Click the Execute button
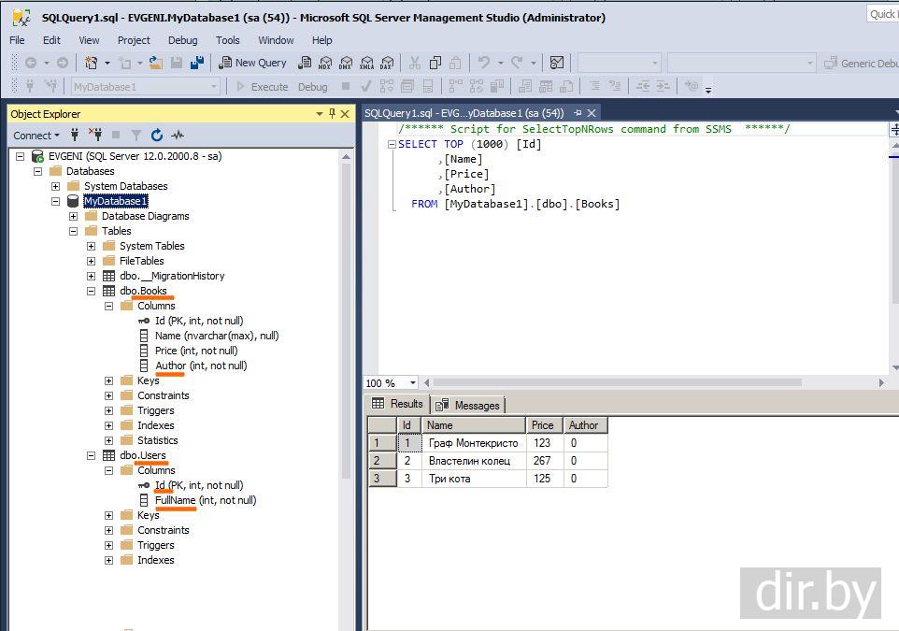The width and height of the screenshot is (899, 631). click(x=262, y=87)
